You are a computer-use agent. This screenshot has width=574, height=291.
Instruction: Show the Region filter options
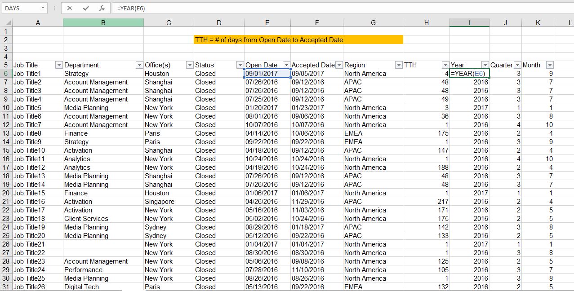(x=398, y=65)
